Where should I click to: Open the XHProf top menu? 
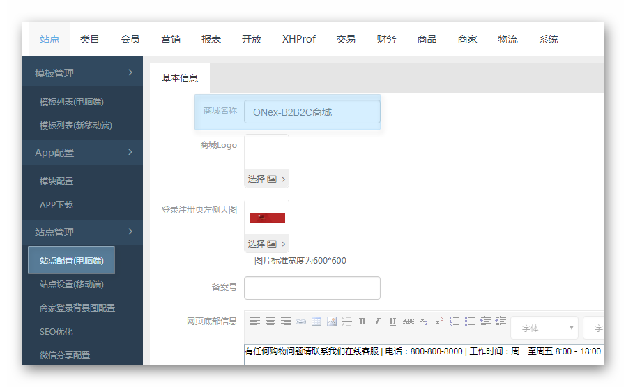(x=298, y=39)
